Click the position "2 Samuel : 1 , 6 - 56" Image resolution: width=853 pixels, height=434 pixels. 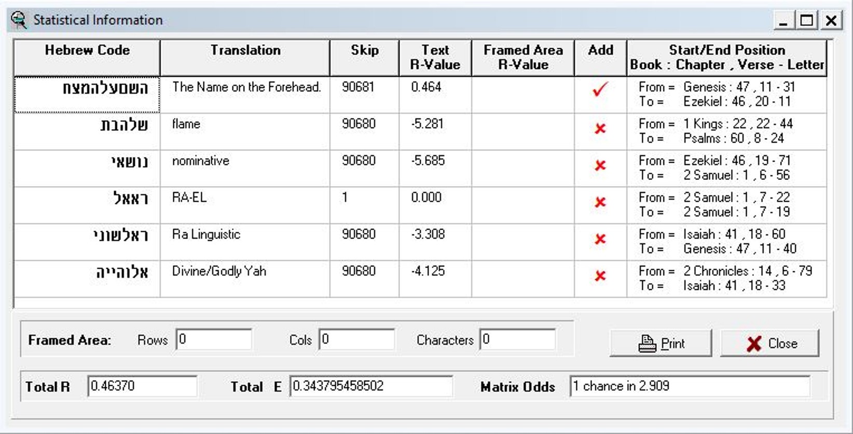point(737,175)
